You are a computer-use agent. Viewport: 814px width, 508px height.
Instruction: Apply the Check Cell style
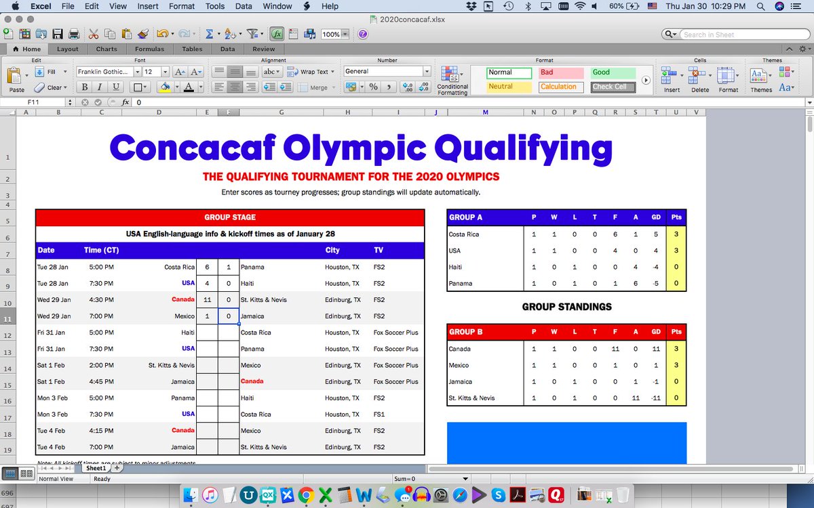coord(613,87)
